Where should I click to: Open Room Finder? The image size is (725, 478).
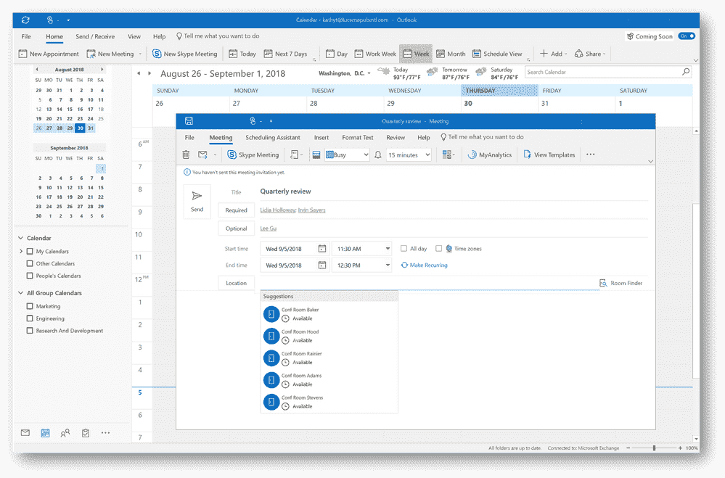coord(621,283)
